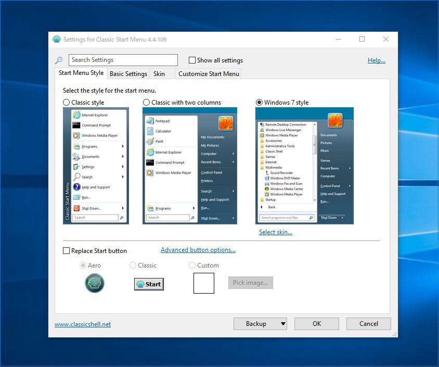Click the Classic Shell shell icon in title bar
439x367 pixels.
click(x=57, y=39)
